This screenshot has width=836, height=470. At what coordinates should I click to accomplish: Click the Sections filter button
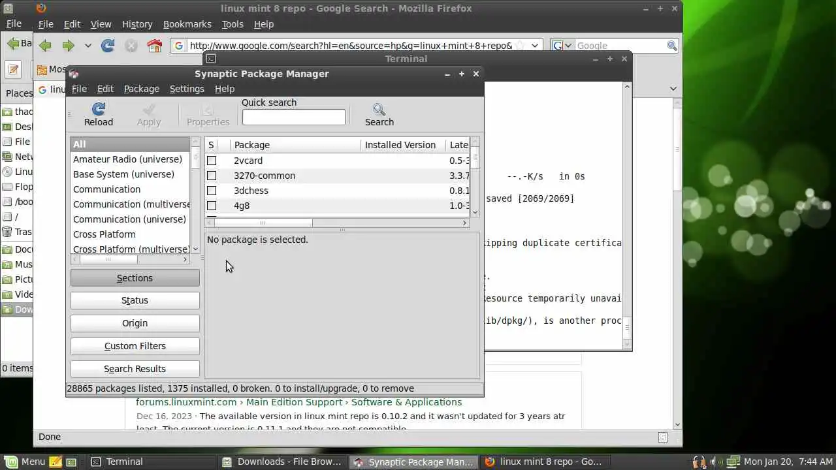pos(135,278)
